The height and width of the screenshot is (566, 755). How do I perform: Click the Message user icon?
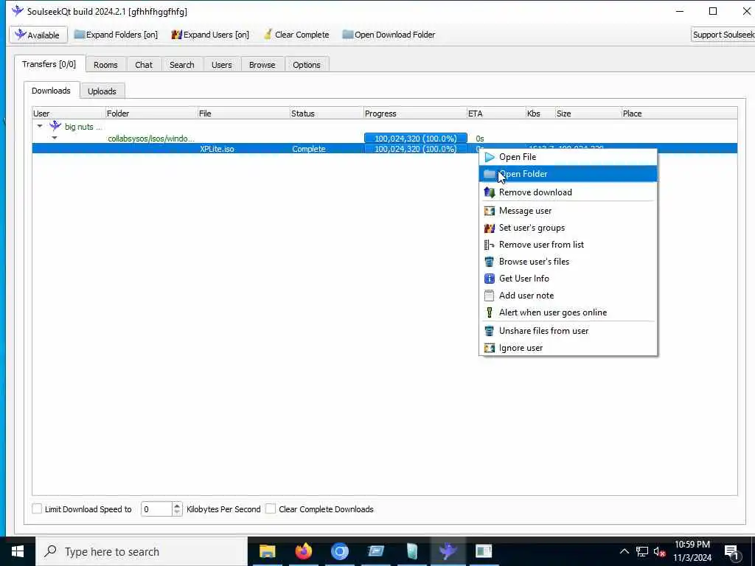(x=490, y=211)
